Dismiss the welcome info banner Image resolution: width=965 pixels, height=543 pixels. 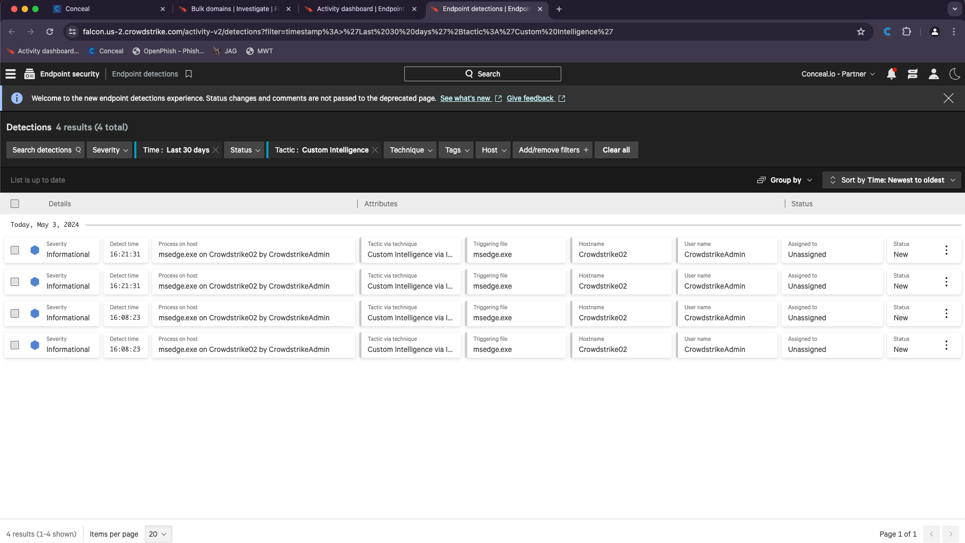[948, 98]
